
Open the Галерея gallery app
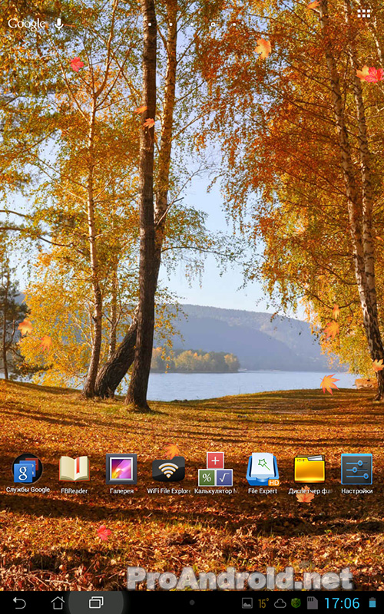[121, 469]
